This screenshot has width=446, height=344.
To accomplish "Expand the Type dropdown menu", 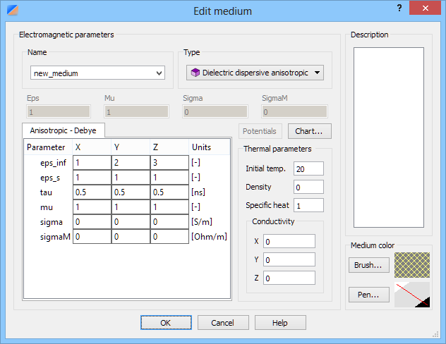I will (x=317, y=73).
